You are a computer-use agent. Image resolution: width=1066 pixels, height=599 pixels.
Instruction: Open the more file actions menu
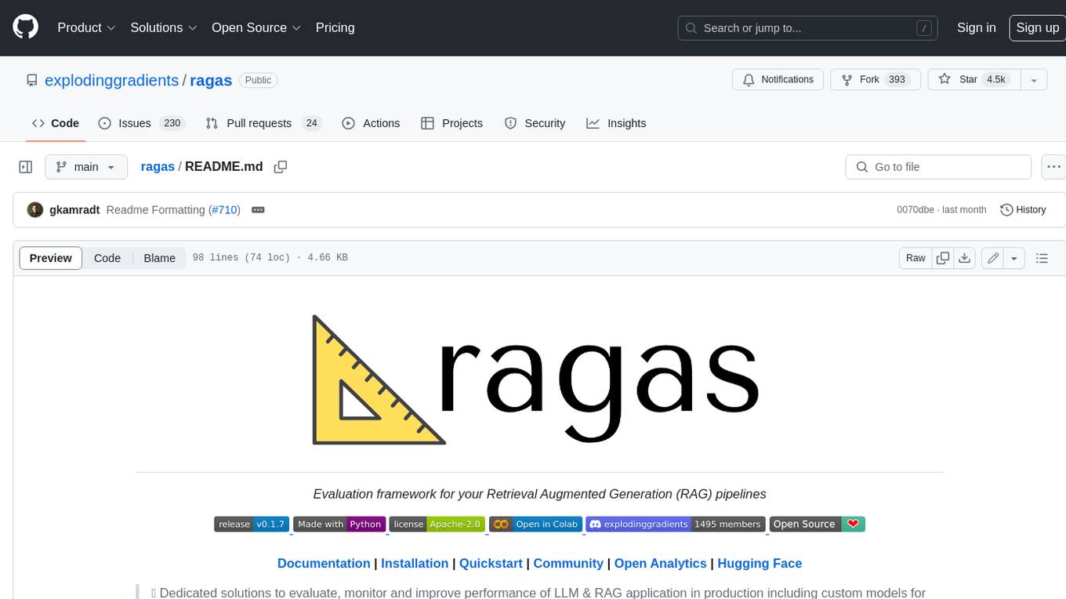(x=1053, y=167)
